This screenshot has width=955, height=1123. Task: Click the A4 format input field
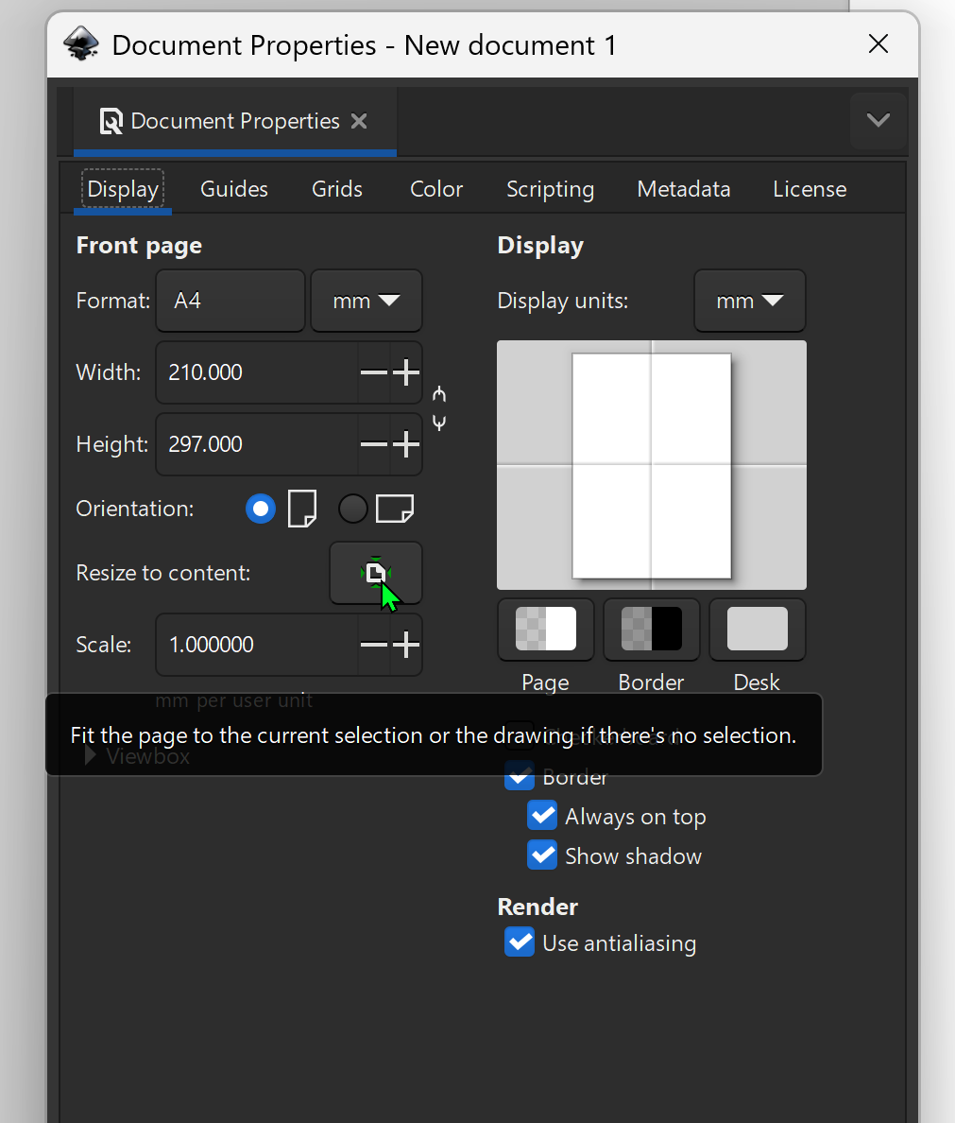(x=230, y=301)
